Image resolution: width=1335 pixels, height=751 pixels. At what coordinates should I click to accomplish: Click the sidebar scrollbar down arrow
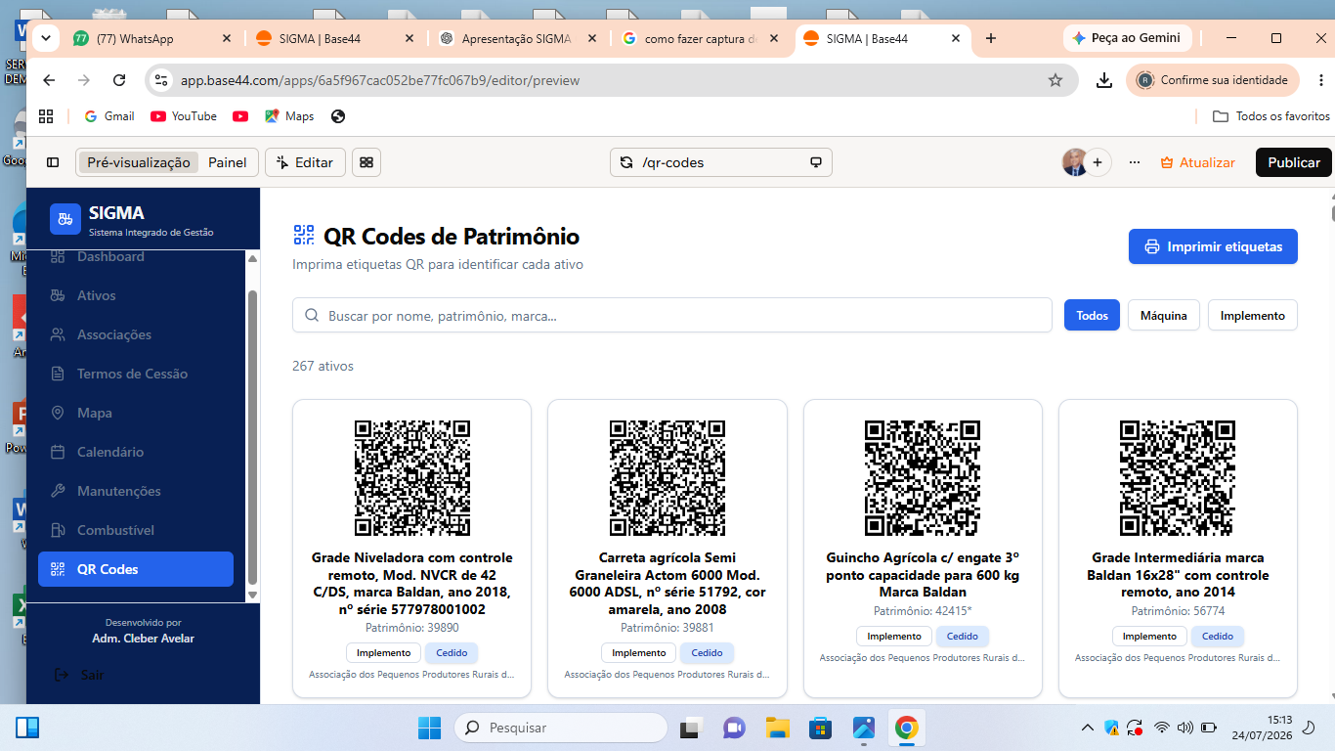tap(252, 594)
